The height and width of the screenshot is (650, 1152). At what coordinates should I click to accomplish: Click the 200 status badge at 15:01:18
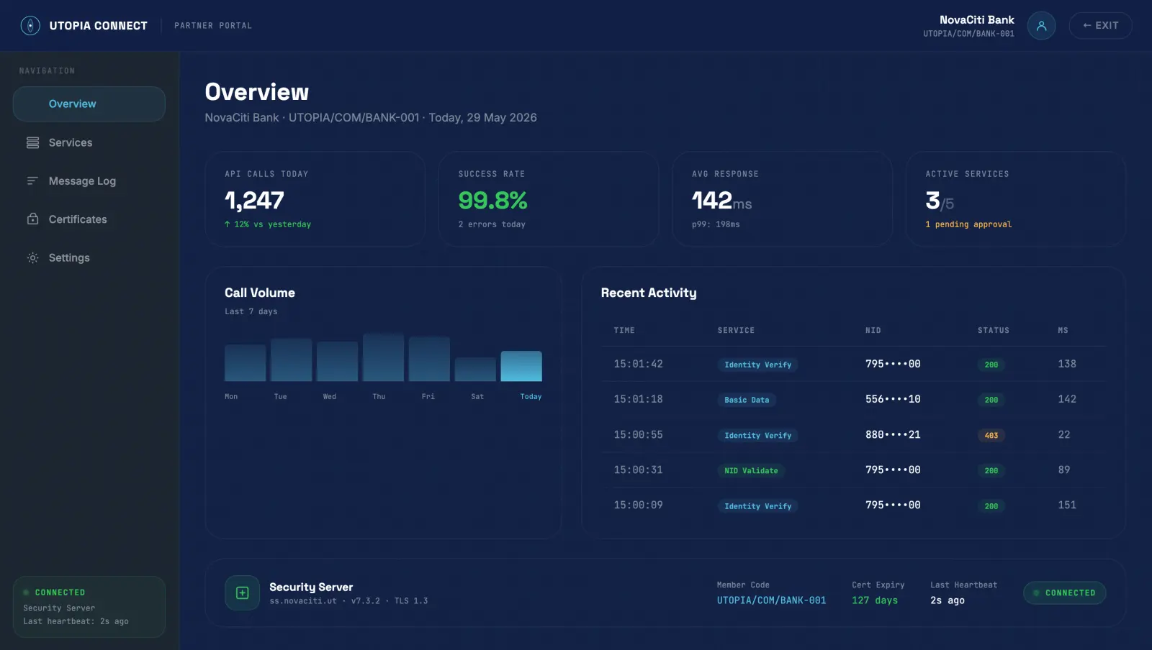tap(991, 400)
